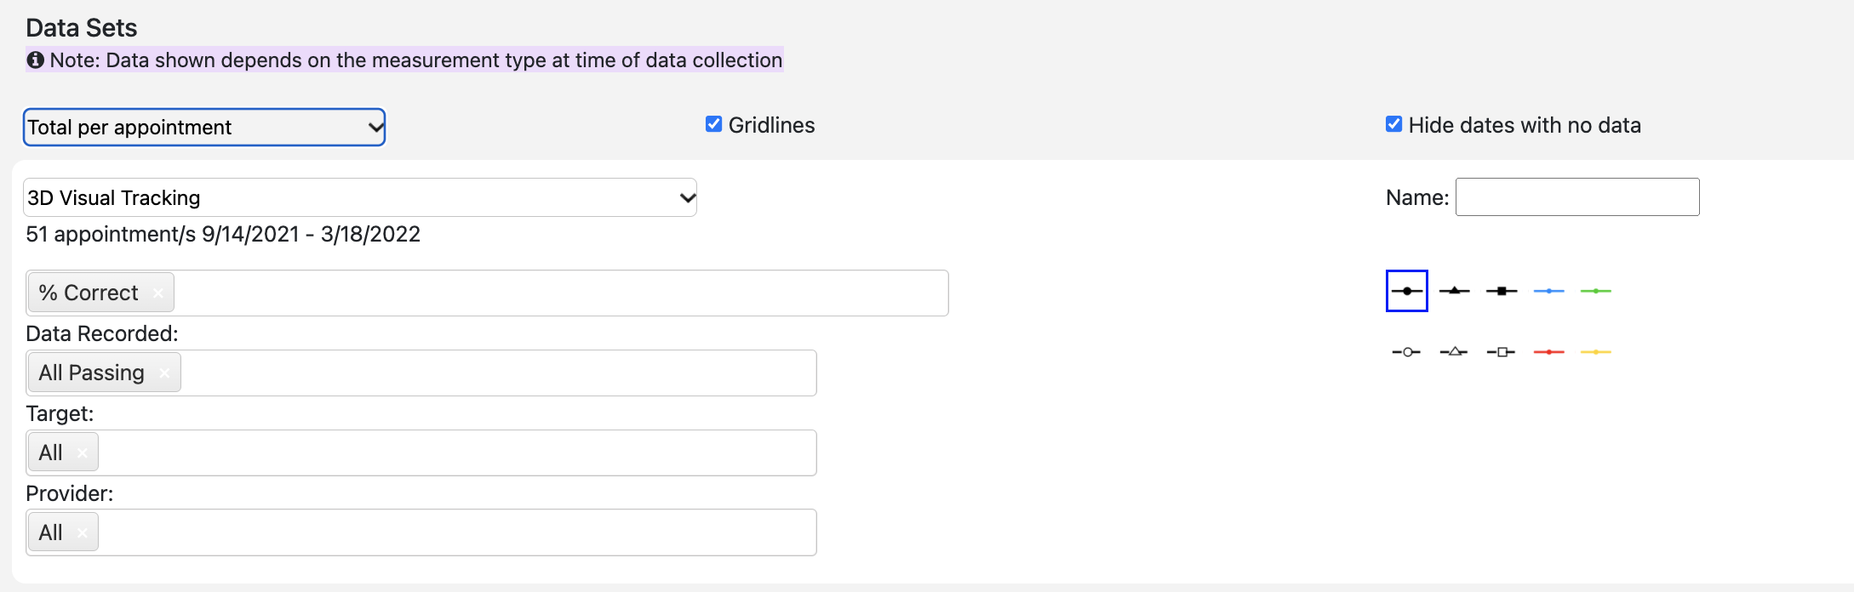The width and height of the screenshot is (1854, 592).
Task: Select the black filled circle line marker
Action: pos(1406,291)
